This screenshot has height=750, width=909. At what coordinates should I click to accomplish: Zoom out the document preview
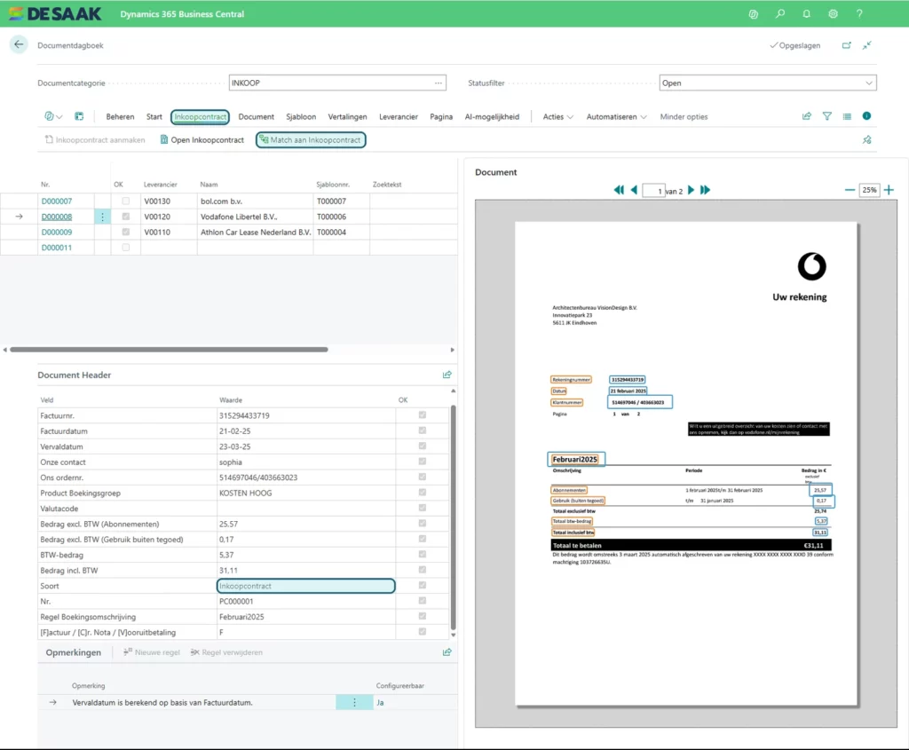850,190
